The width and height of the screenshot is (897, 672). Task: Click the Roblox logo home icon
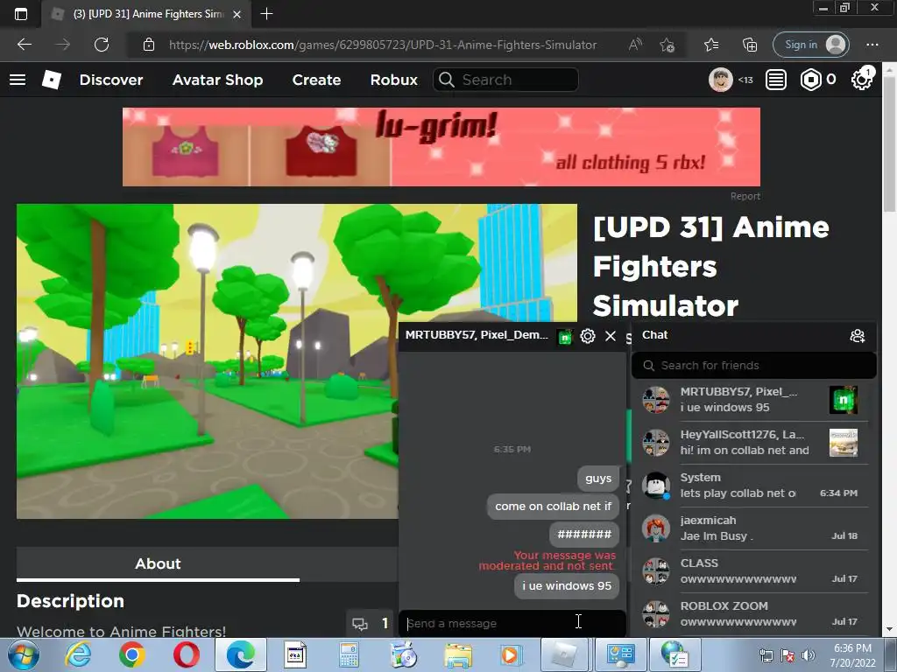[52, 80]
